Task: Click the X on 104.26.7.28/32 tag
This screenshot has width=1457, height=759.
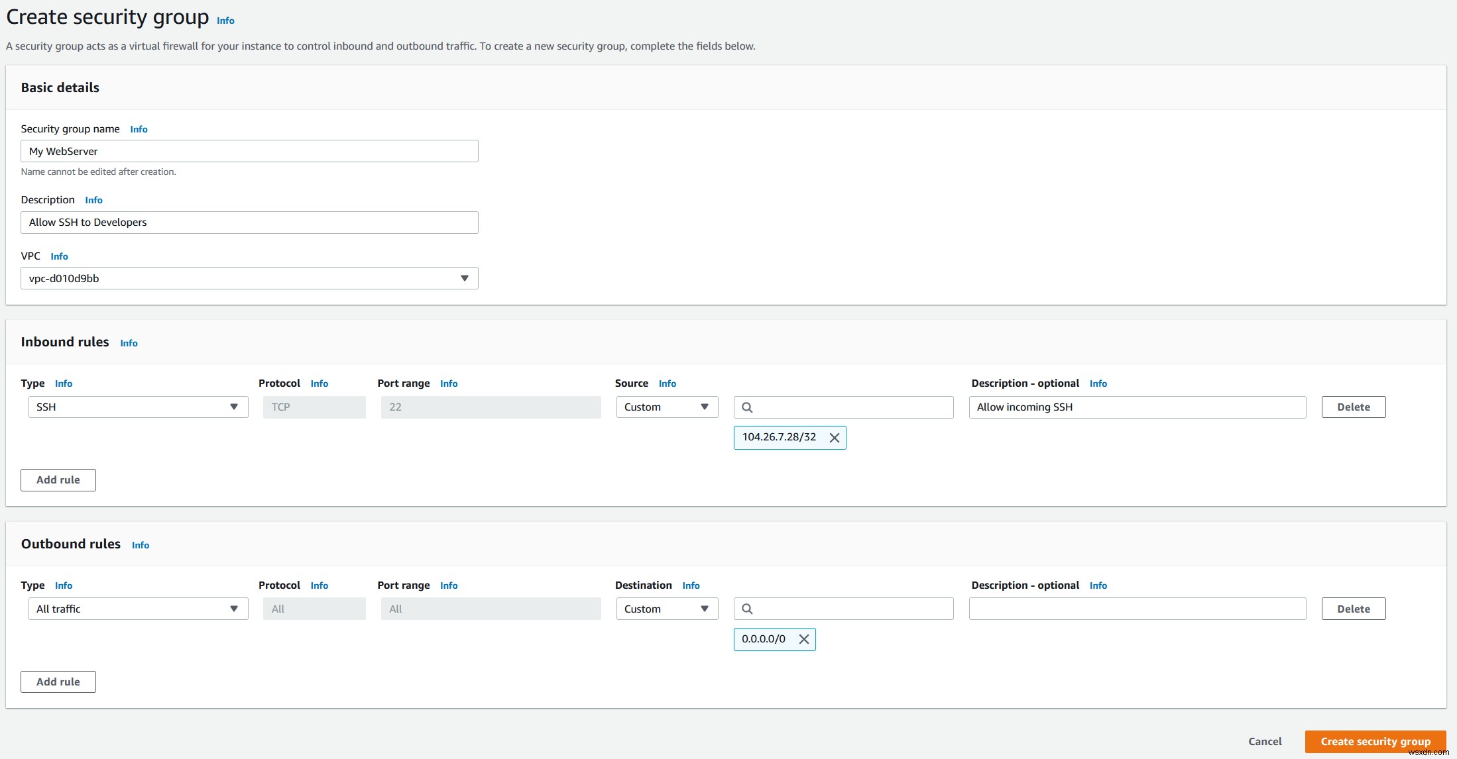Action: point(833,437)
